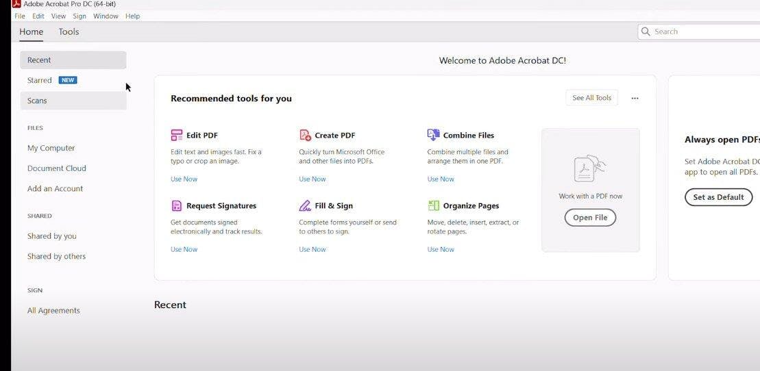This screenshot has height=371, width=760.
Task: Click Use Now under Combine Files
Action: coord(441,179)
